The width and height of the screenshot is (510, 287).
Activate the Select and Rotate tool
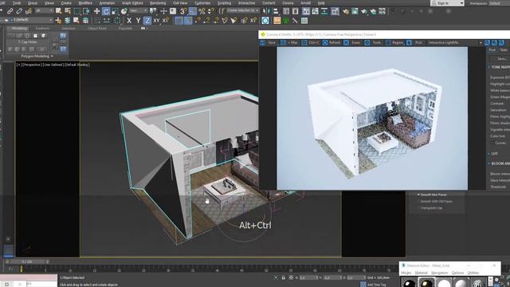(x=106, y=11)
